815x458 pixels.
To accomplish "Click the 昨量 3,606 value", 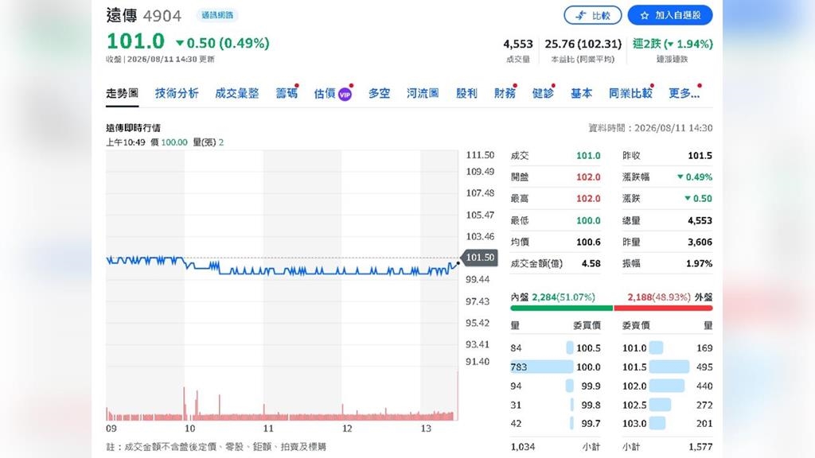I will pyautogui.click(x=700, y=242).
